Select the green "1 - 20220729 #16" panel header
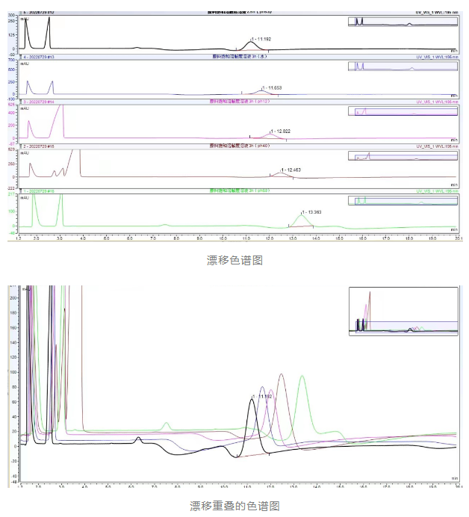Image resolution: width=469 pixels, height=517 pixels. click(45, 191)
